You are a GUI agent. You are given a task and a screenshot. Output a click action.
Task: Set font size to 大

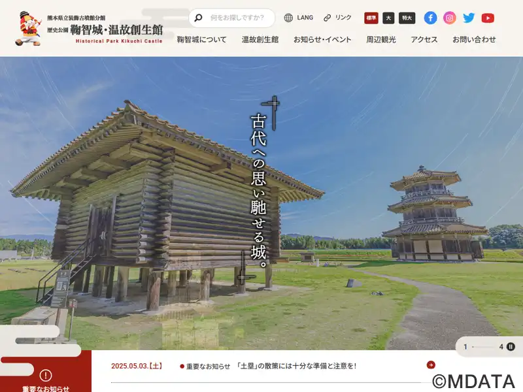(388, 18)
